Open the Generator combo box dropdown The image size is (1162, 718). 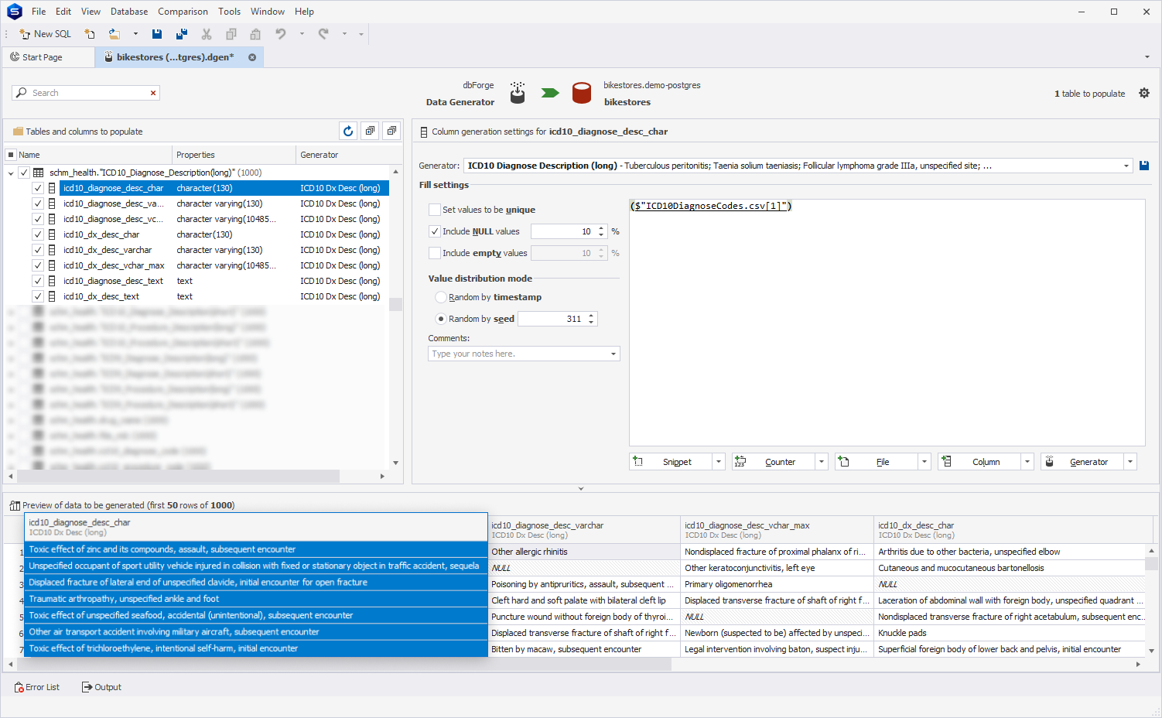pyautogui.click(x=1126, y=166)
